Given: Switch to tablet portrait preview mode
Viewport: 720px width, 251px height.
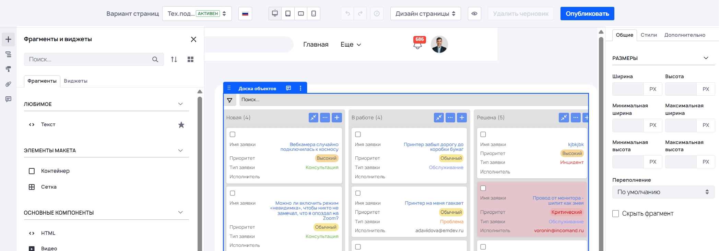Looking at the screenshot, I should (288, 14).
